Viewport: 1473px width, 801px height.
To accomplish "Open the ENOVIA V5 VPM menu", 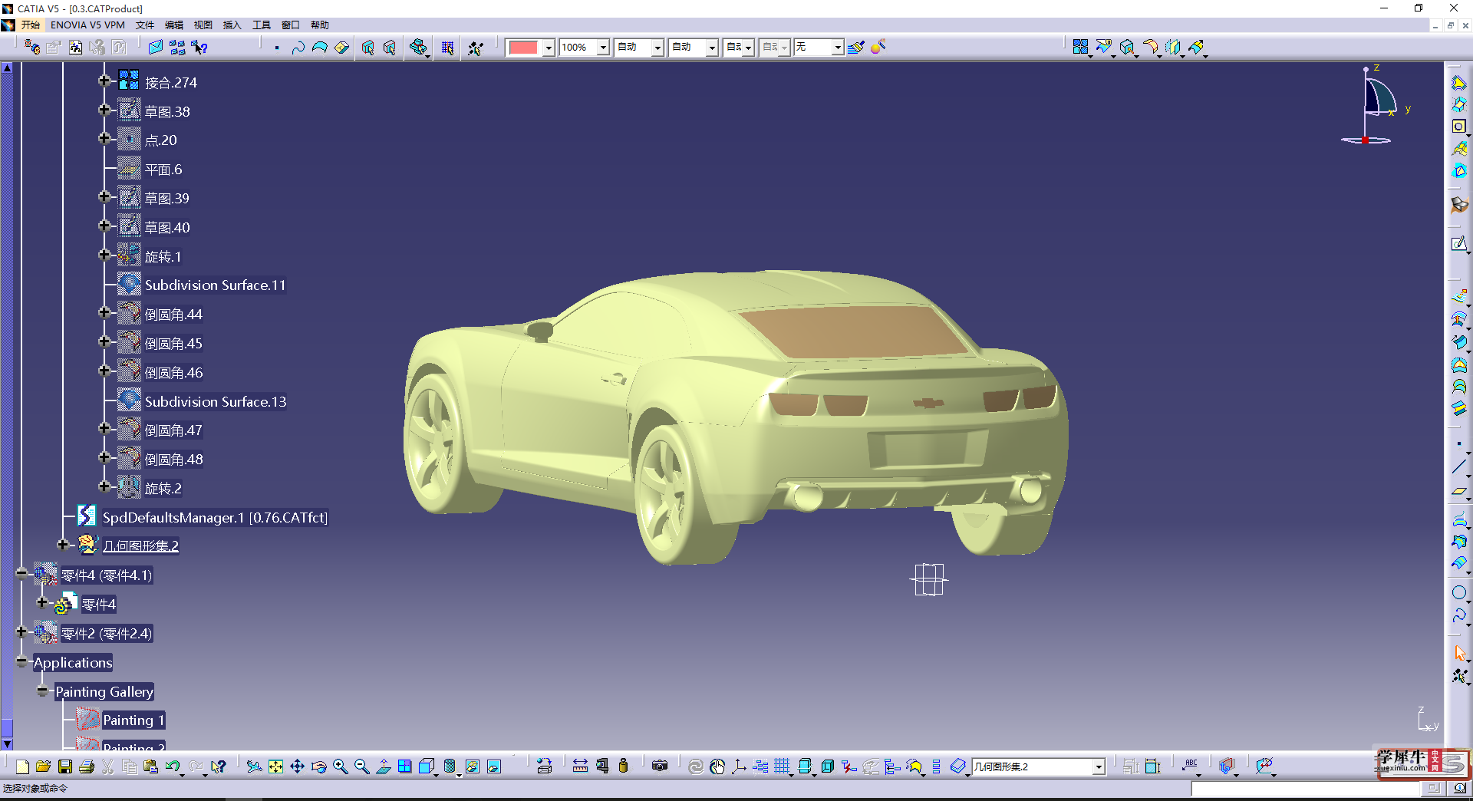I will [87, 25].
